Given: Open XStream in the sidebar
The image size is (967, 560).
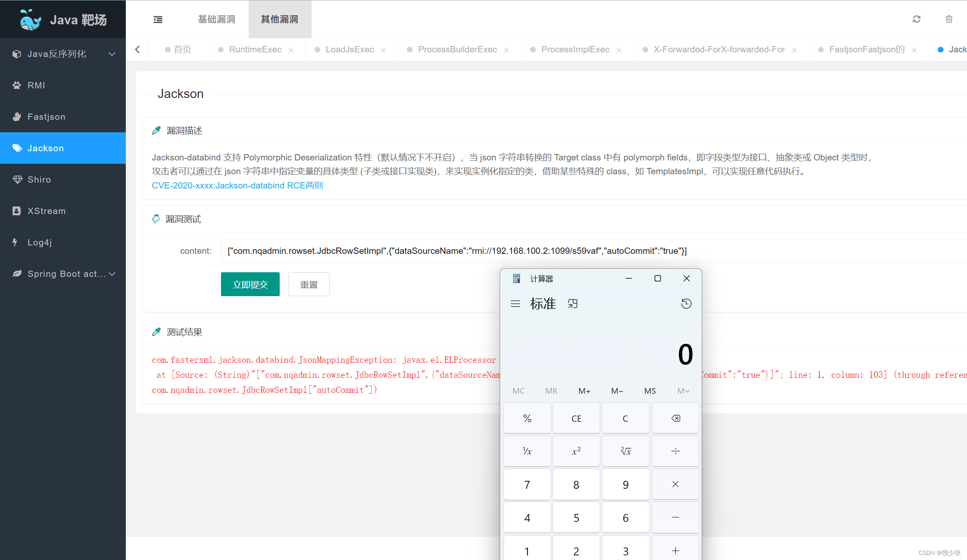Looking at the screenshot, I should point(63,211).
